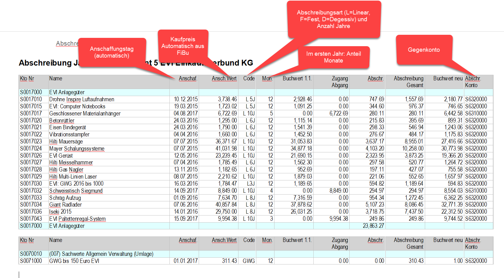Select the Schweisstisch Siegmund entry
The width and height of the screenshot is (504, 278).
76,191
